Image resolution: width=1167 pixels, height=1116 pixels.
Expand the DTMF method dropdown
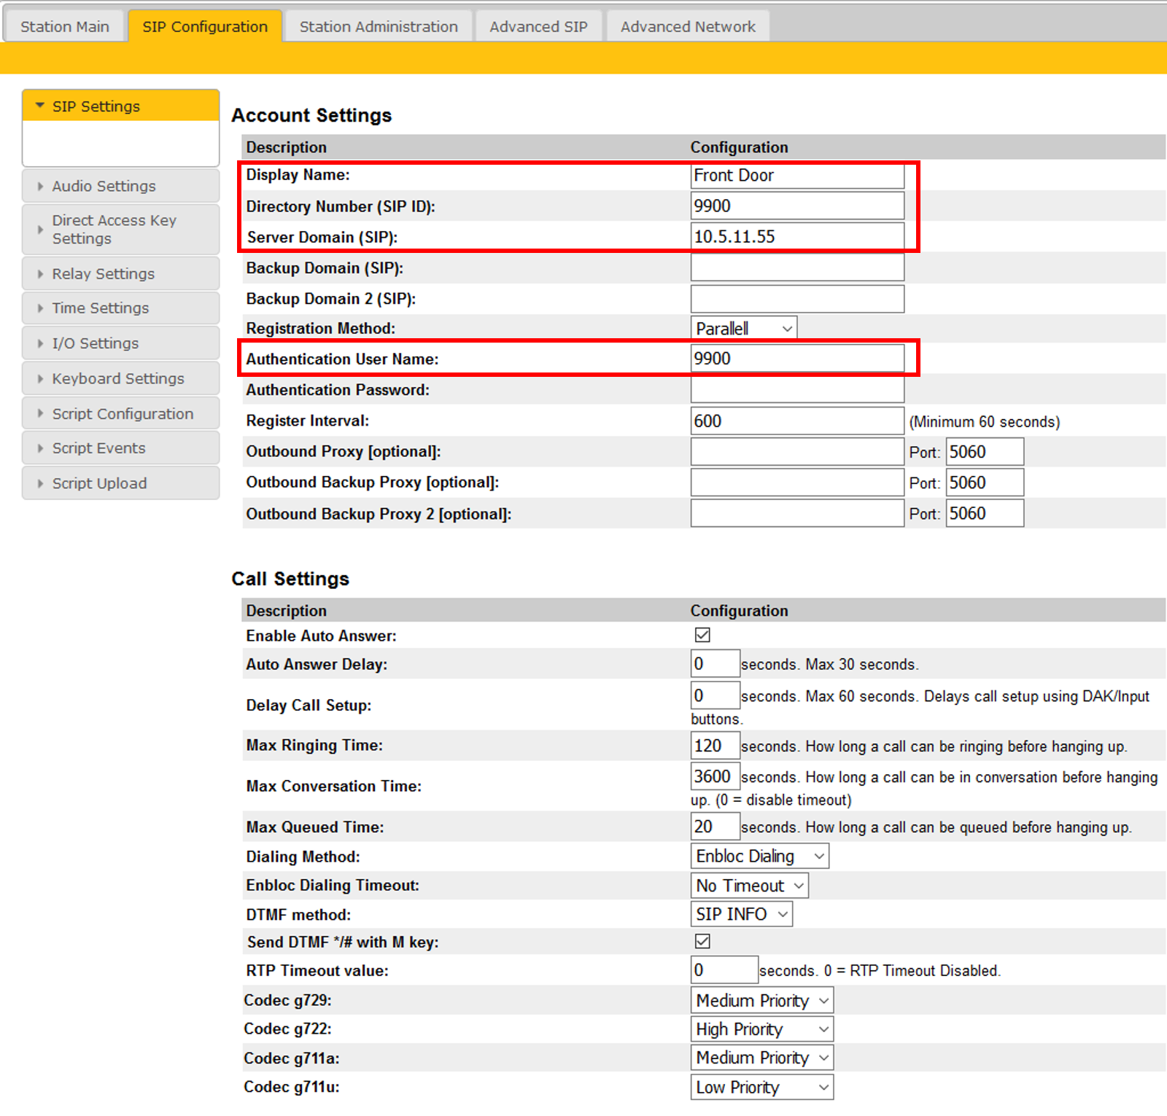tap(741, 914)
